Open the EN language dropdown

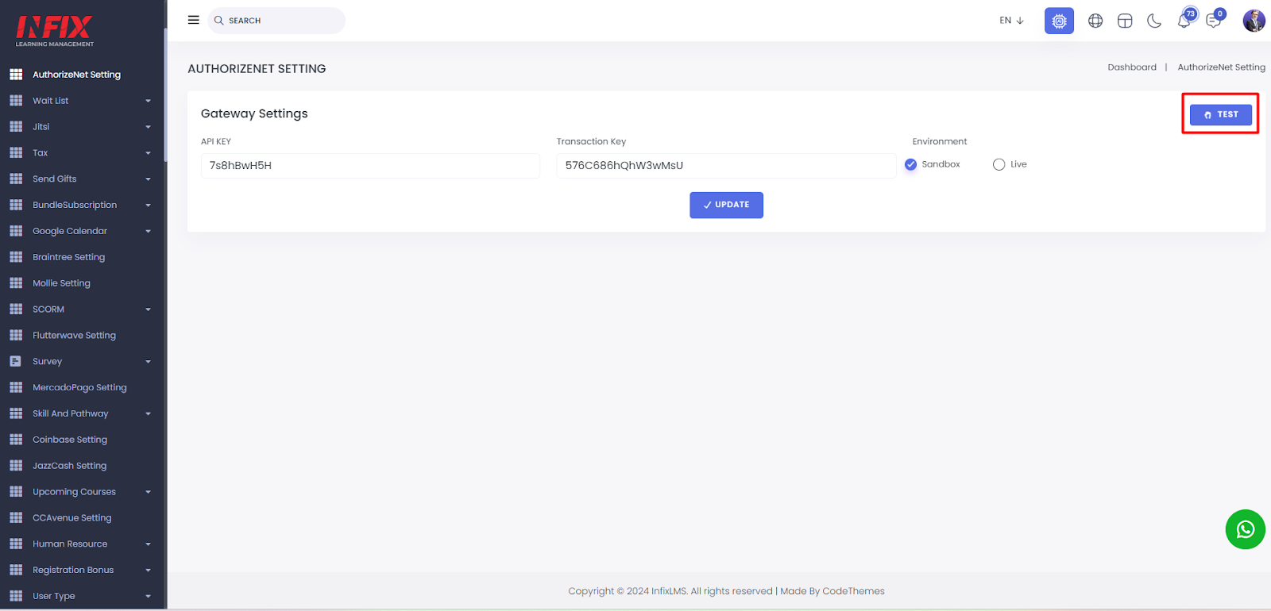pyautogui.click(x=1011, y=21)
